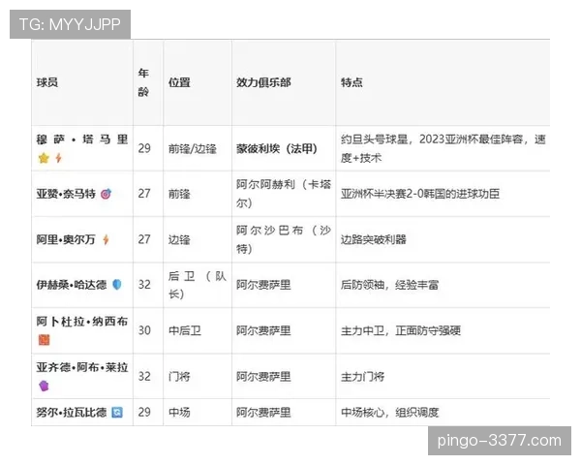Click the purple glove icon under 亚齐德·阿布·莱拉
The width and height of the screenshot is (581, 465).
pyautogui.click(x=44, y=386)
